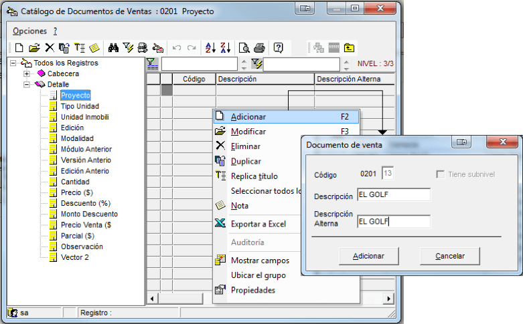
Task: Sort ascending with A-Z toolbar icon
Action: pyautogui.click(x=210, y=48)
